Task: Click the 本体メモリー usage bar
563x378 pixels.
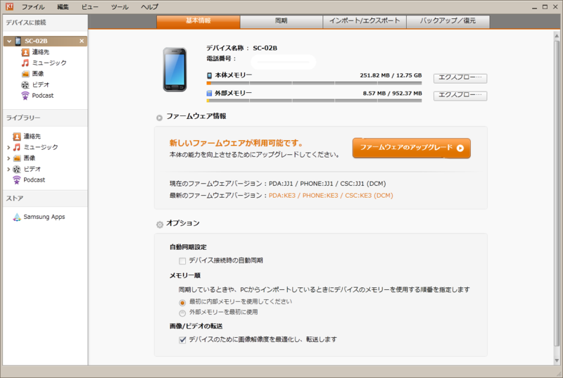Action: click(314, 83)
